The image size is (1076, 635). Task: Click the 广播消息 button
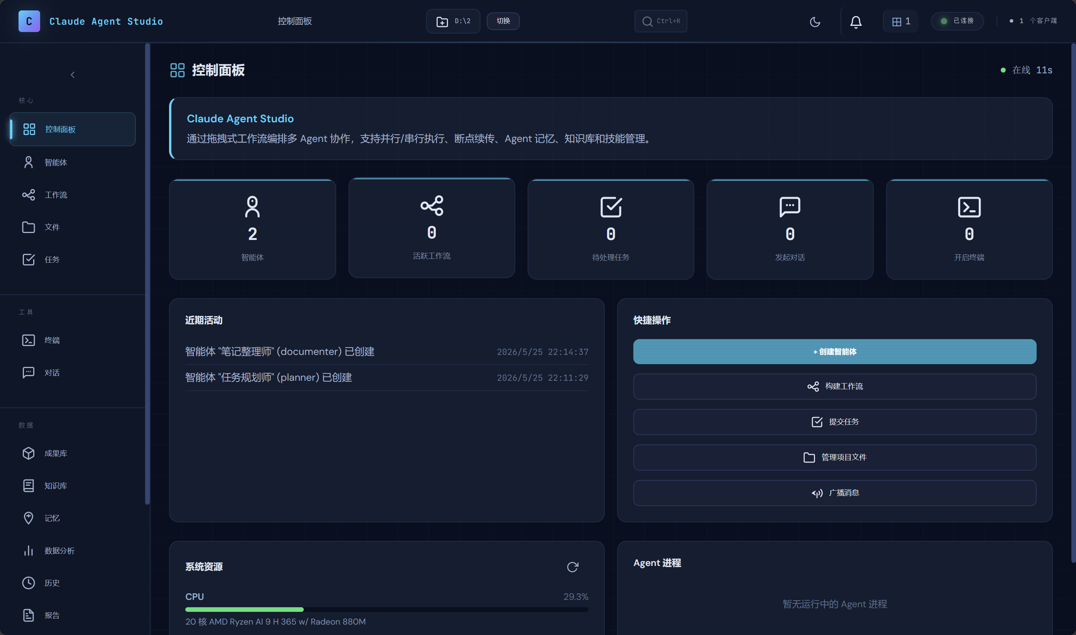click(x=835, y=493)
